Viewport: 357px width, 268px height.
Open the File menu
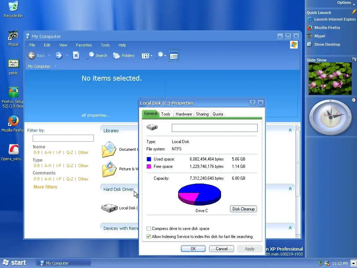(32, 45)
